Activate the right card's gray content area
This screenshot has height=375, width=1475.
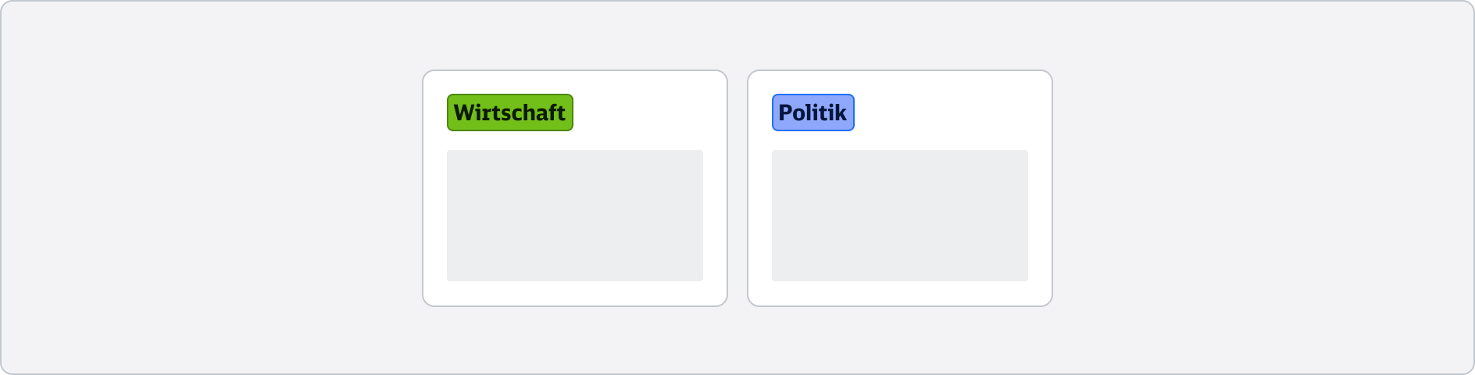pyautogui.click(x=899, y=215)
